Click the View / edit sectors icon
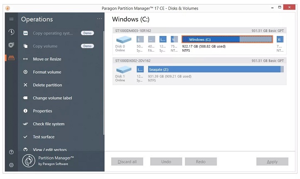The height and width of the screenshot is (179, 300). point(25,150)
